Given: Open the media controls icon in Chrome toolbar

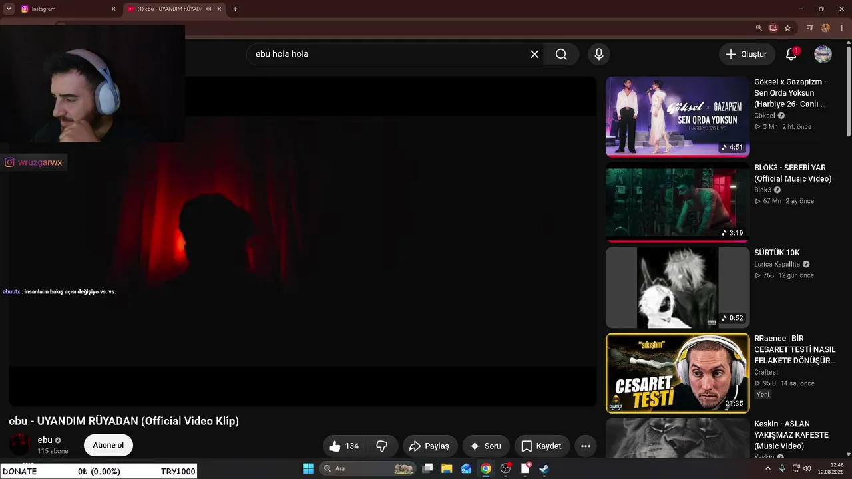Looking at the screenshot, I should 809,28.
